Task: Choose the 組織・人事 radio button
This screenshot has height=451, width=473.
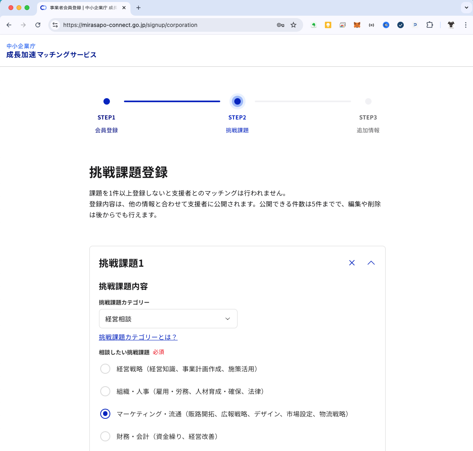Action: (x=105, y=391)
